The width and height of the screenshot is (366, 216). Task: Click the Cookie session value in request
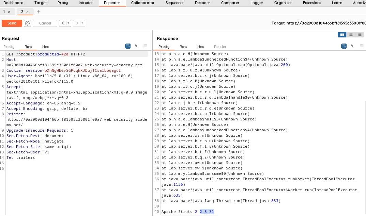click(82, 70)
